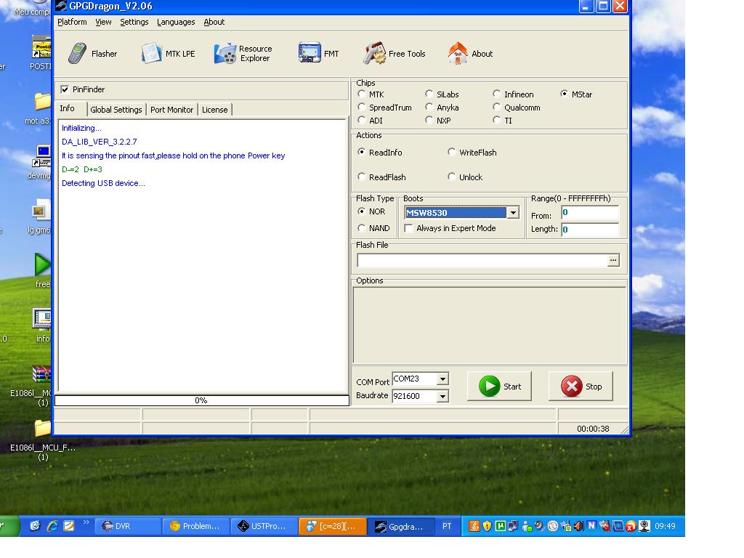
Task: Select the SpreadTrum chip option
Action: tap(362, 108)
